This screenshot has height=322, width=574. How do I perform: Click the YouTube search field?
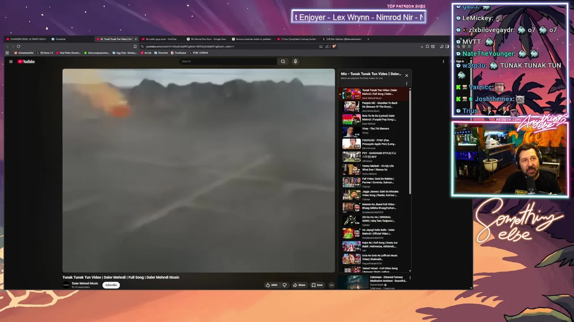pyautogui.click(x=228, y=61)
